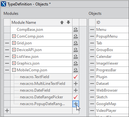Collapse the MobileComp.json tree node
The image size is (129, 117).
pyautogui.click(x=14, y=70)
